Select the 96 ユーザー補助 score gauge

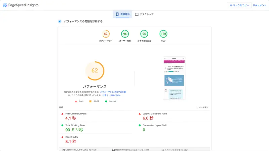(125, 34)
